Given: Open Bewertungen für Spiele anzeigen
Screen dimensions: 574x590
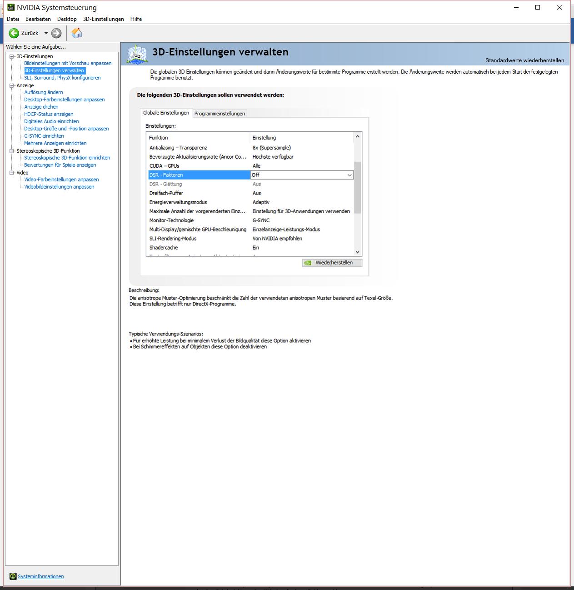Looking at the screenshot, I should tap(60, 165).
